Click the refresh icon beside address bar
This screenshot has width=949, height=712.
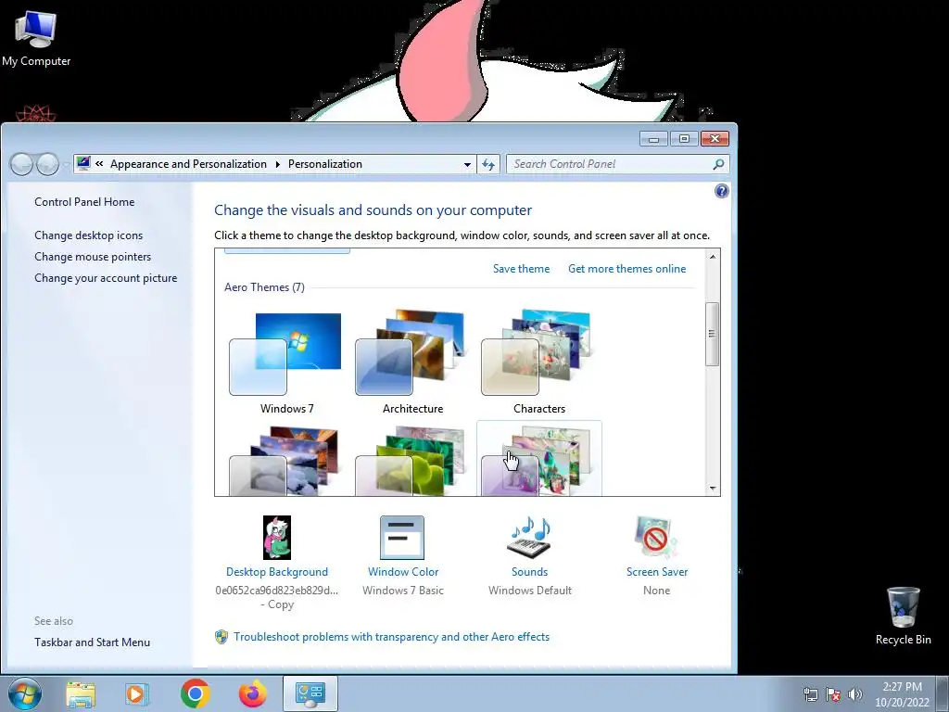(488, 164)
